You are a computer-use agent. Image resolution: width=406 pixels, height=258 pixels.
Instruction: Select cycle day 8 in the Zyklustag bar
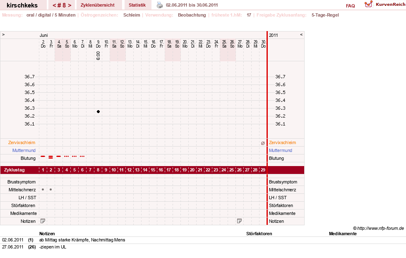tap(98, 170)
